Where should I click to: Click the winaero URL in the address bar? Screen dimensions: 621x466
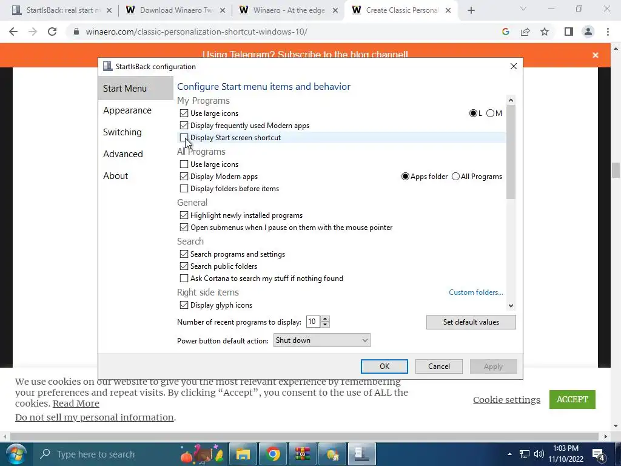click(x=196, y=32)
